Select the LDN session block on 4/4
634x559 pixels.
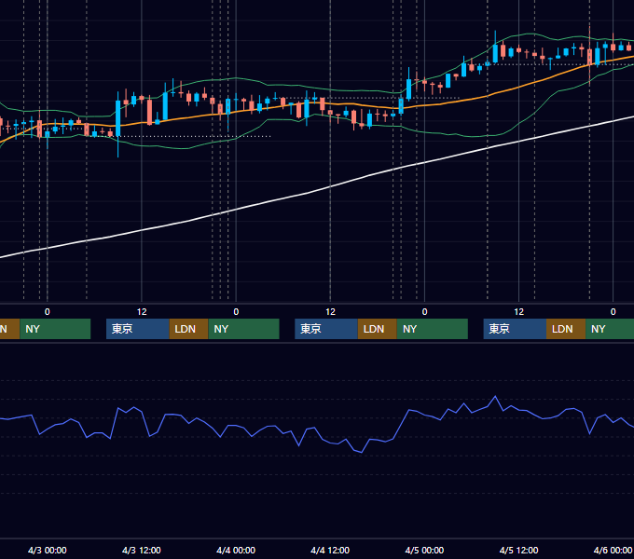pos(378,329)
